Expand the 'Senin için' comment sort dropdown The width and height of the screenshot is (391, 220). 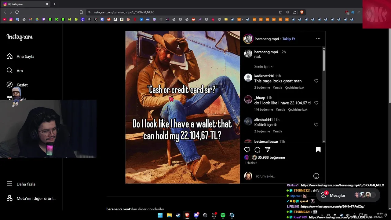click(x=264, y=67)
